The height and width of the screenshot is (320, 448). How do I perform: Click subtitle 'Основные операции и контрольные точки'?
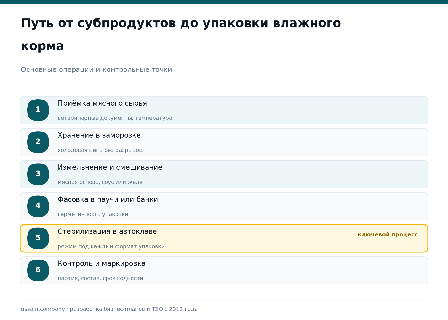pos(96,70)
